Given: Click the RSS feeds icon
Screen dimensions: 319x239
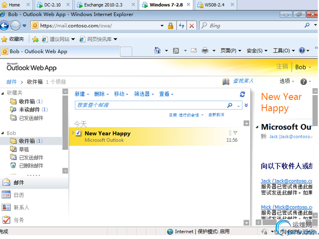Looking at the screenshot, I should (176, 51).
